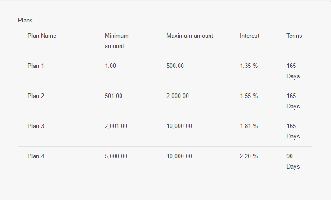Image resolution: width=331 pixels, height=200 pixels.
Task: Click the 2,000.00 maximum amount cell
Action: point(178,96)
